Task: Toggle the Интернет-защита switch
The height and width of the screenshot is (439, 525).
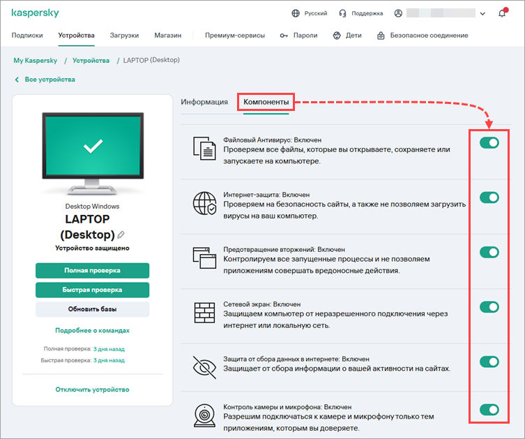Action: (x=489, y=198)
